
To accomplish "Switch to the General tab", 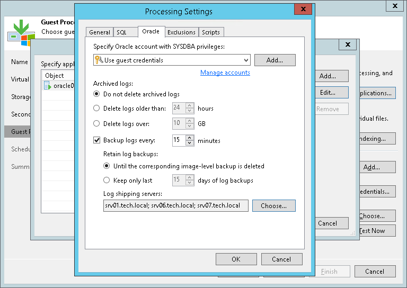I will pyautogui.click(x=100, y=32).
